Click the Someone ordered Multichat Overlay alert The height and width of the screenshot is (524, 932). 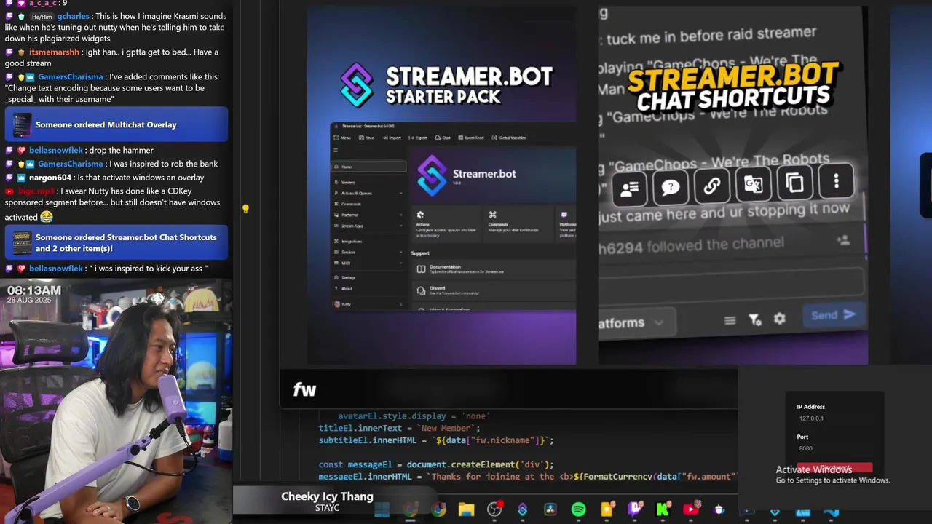(116, 124)
